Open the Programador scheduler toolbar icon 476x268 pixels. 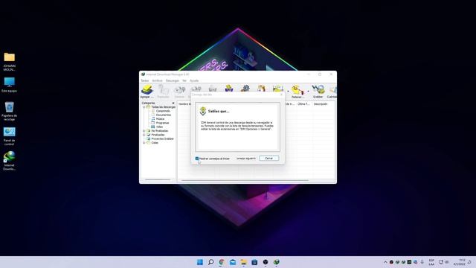(x=261, y=89)
